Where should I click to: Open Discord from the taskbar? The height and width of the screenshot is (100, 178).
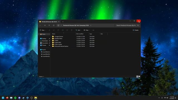[19, 98]
